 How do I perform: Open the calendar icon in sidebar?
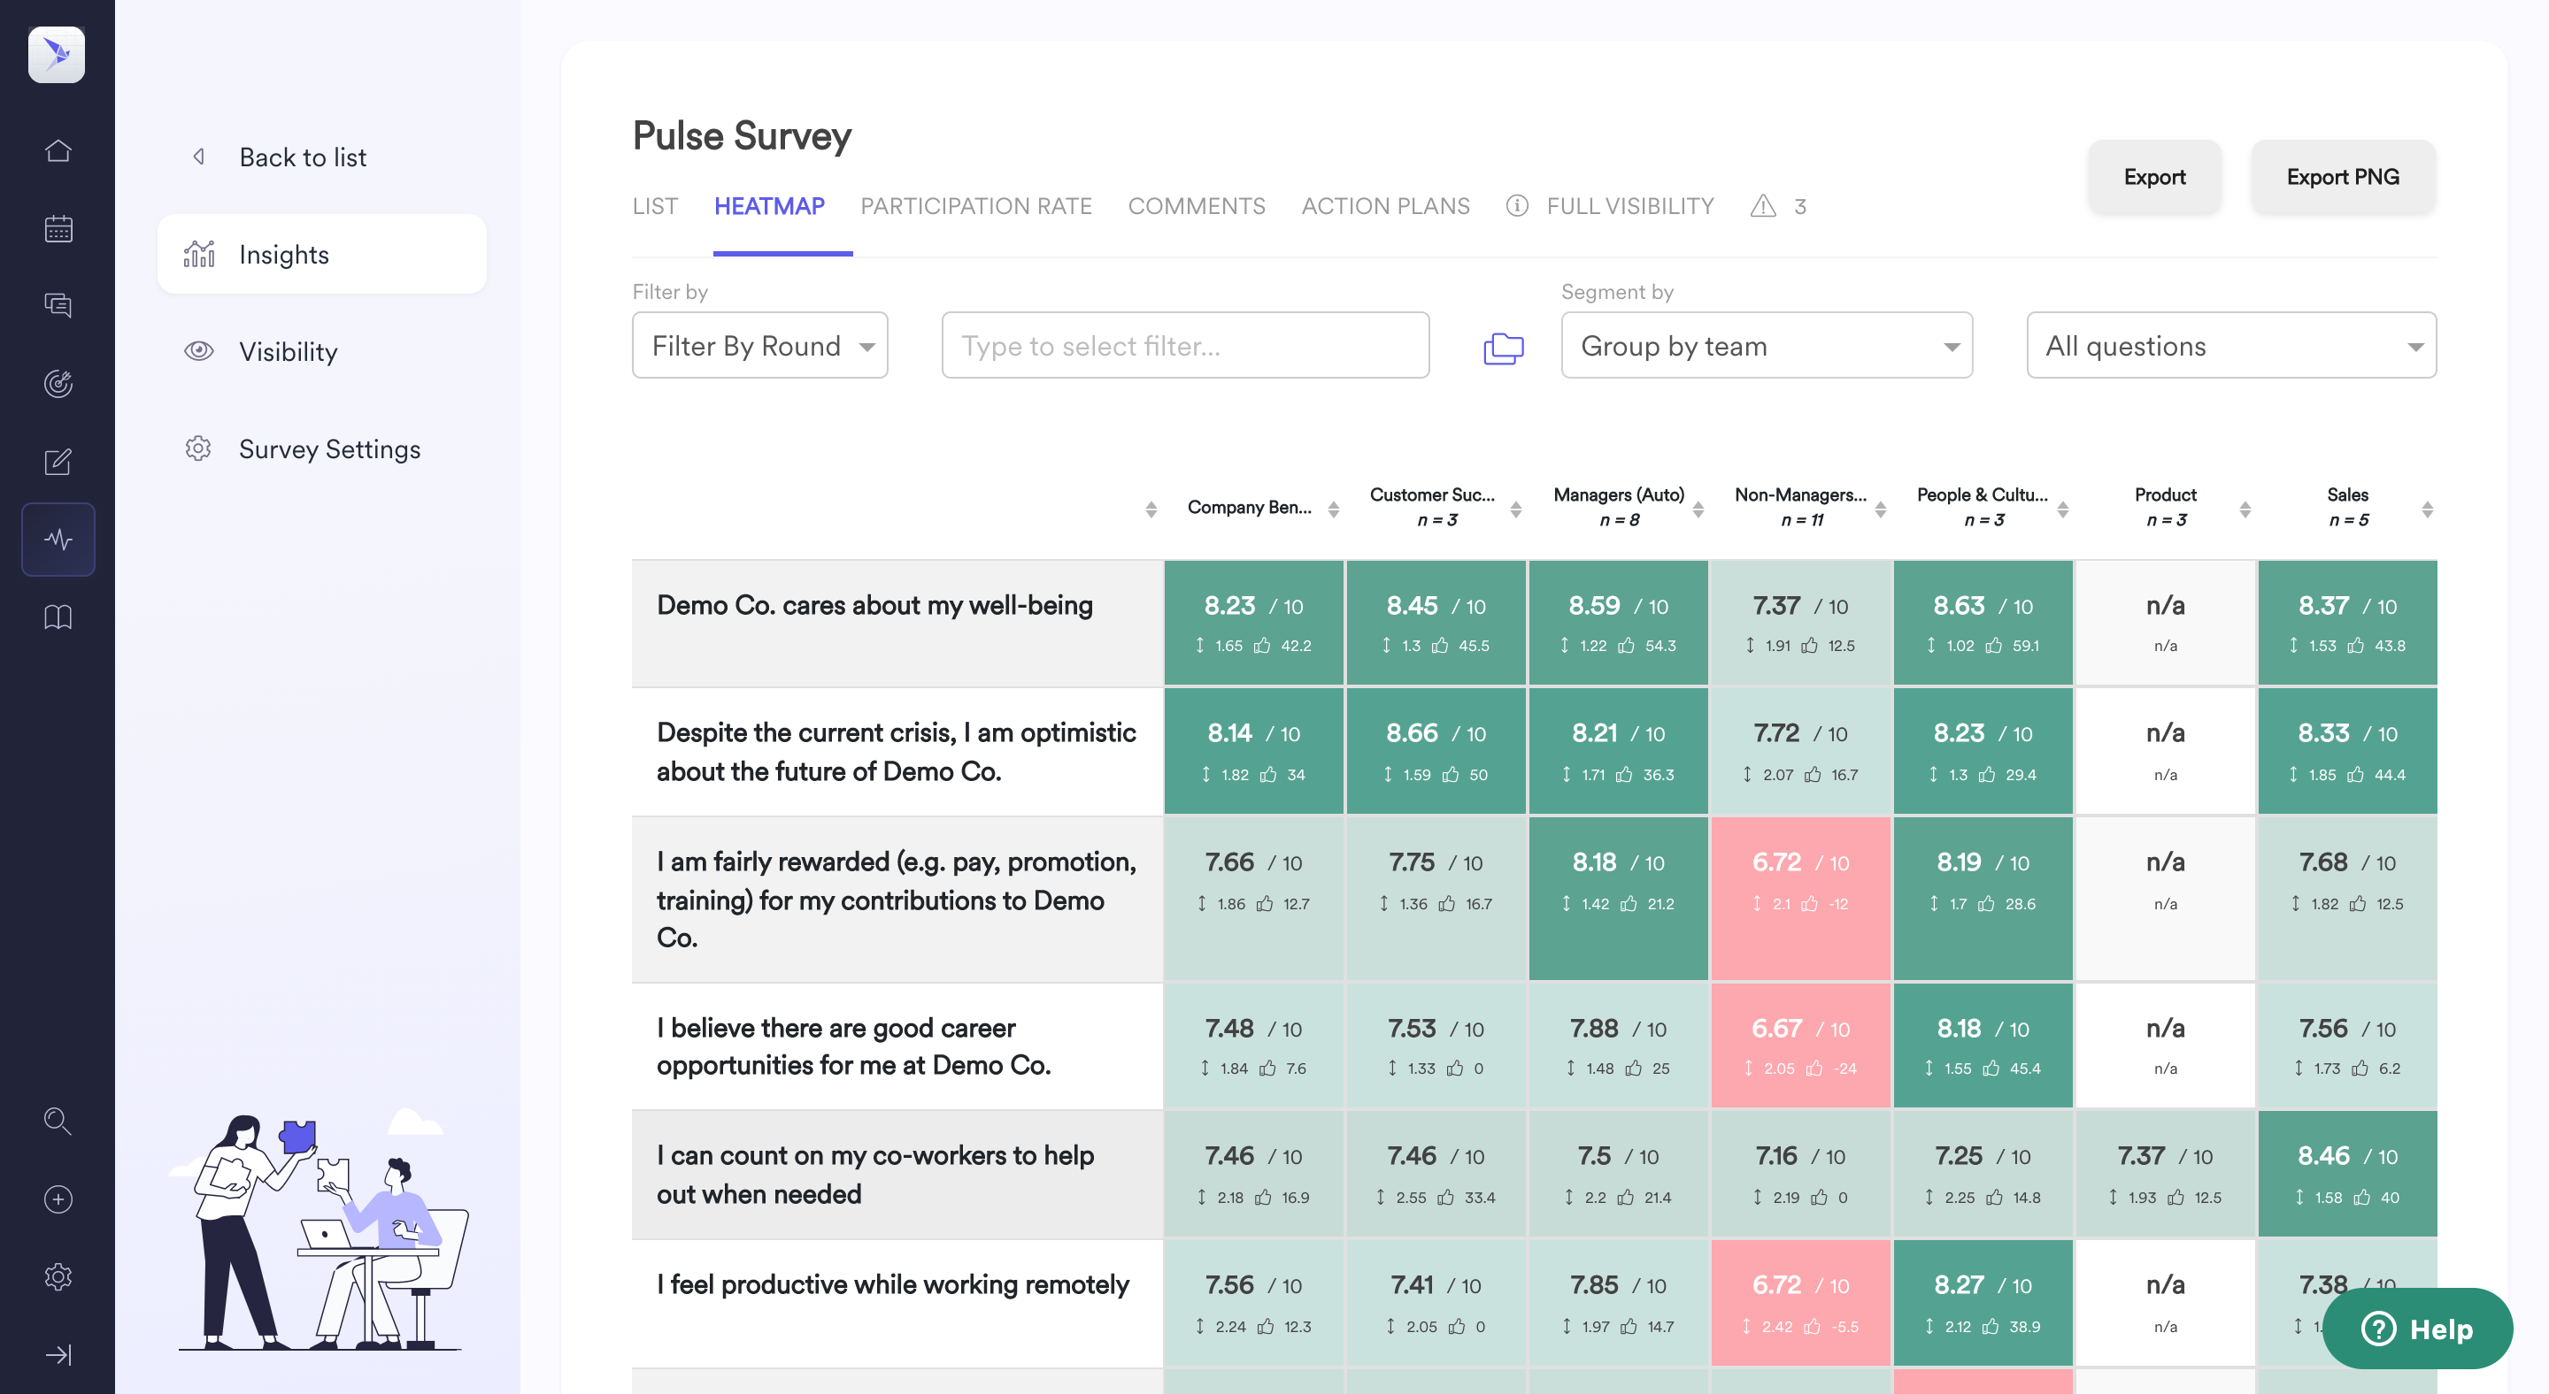pyautogui.click(x=58, y=228)
